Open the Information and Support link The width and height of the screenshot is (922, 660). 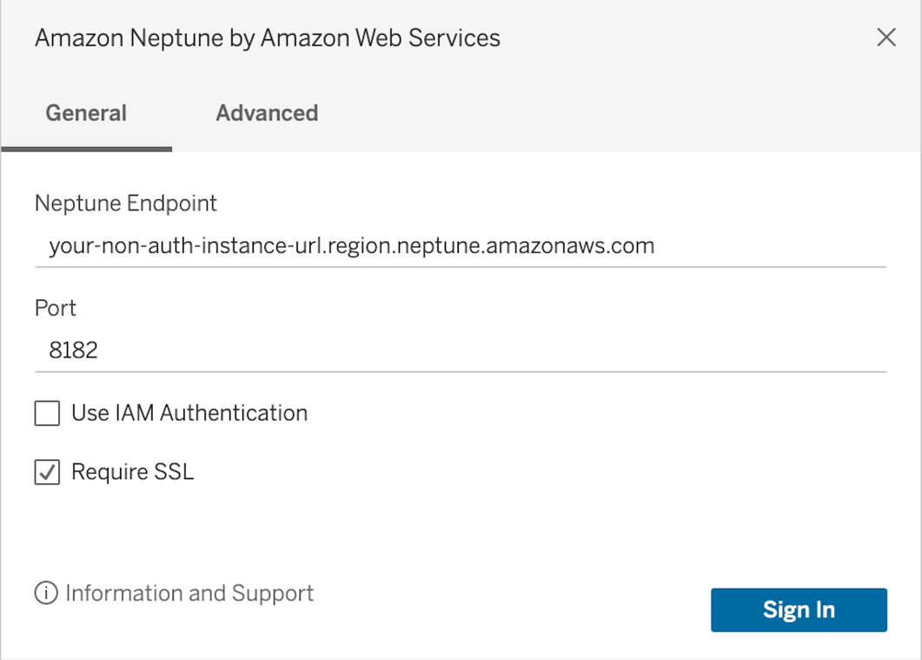pos(189,593)
